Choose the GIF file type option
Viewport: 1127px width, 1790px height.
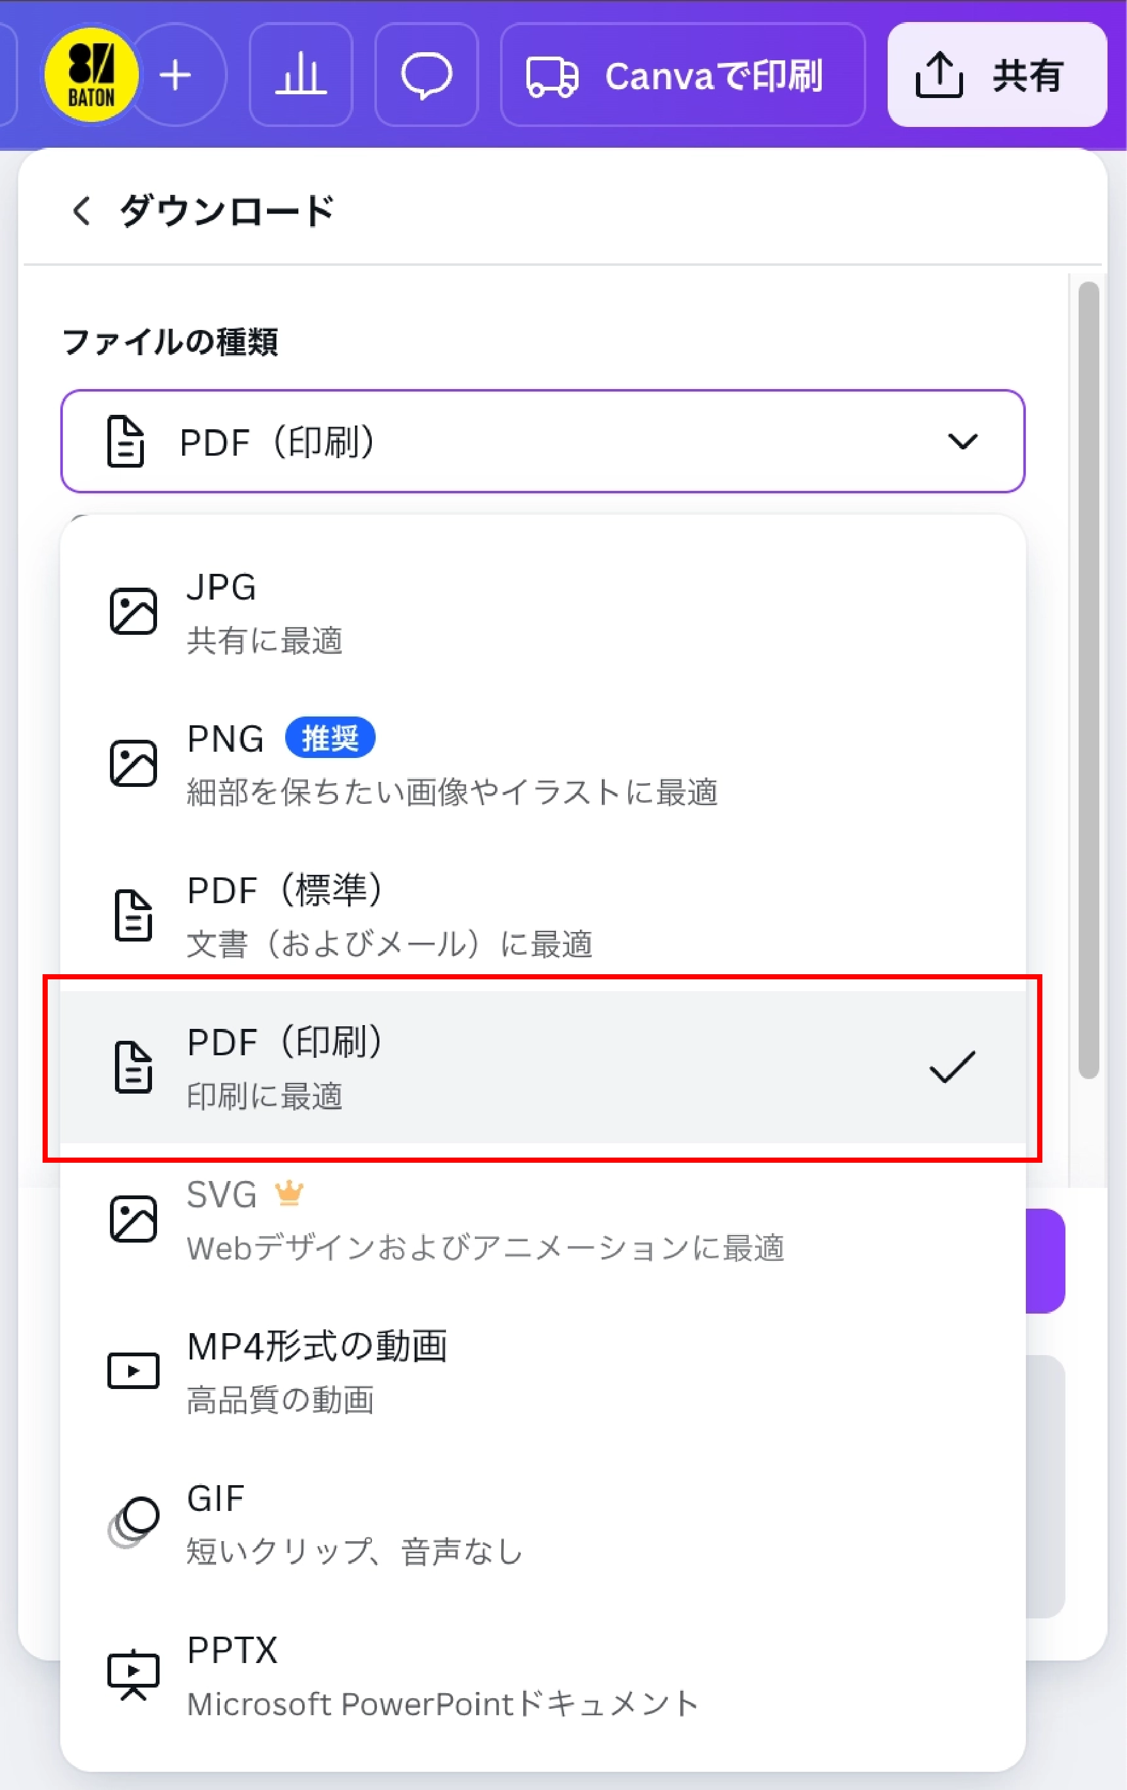(543, 1522)
